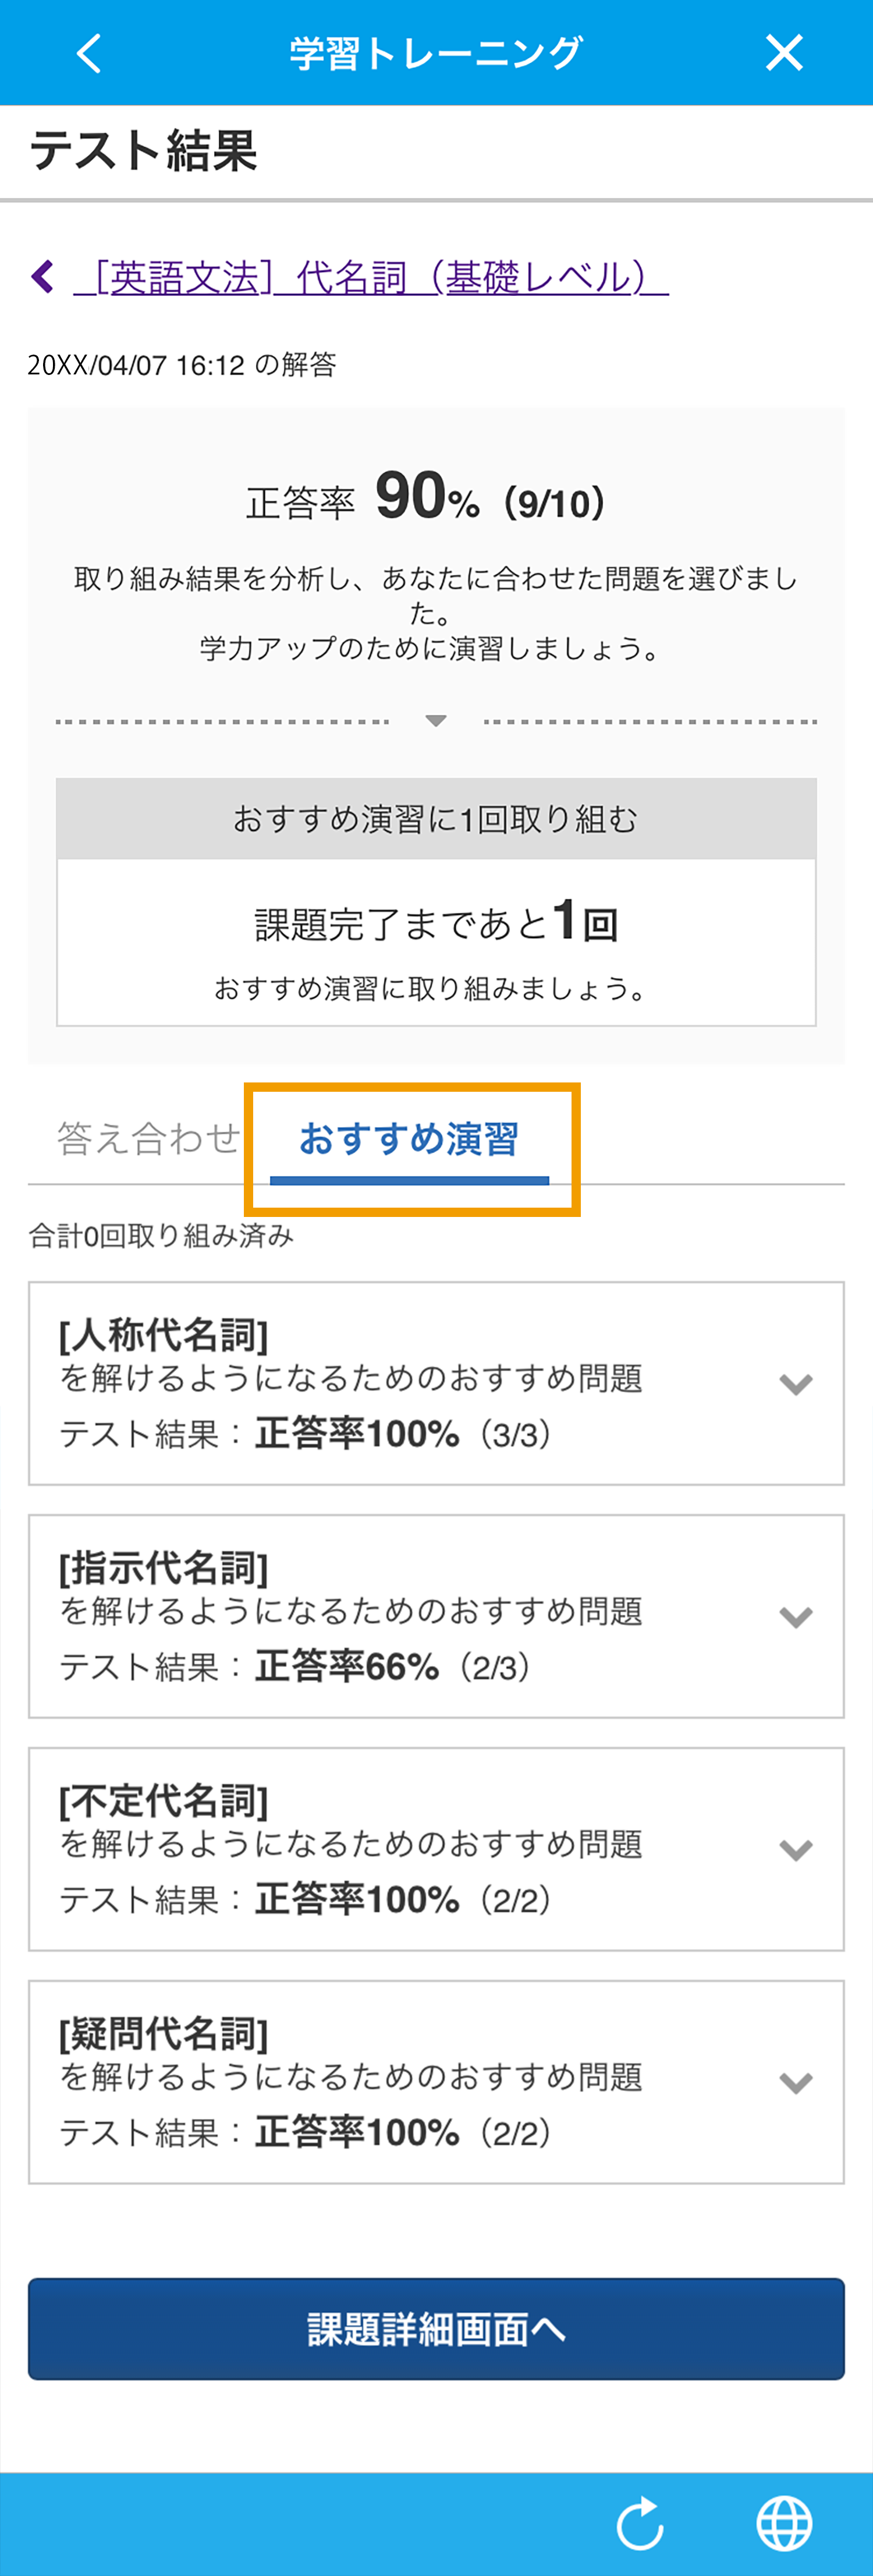Expand the [不定代名詞] chevron
The height and width of the screenshot is (2576, 873).
click(796, 1850)
